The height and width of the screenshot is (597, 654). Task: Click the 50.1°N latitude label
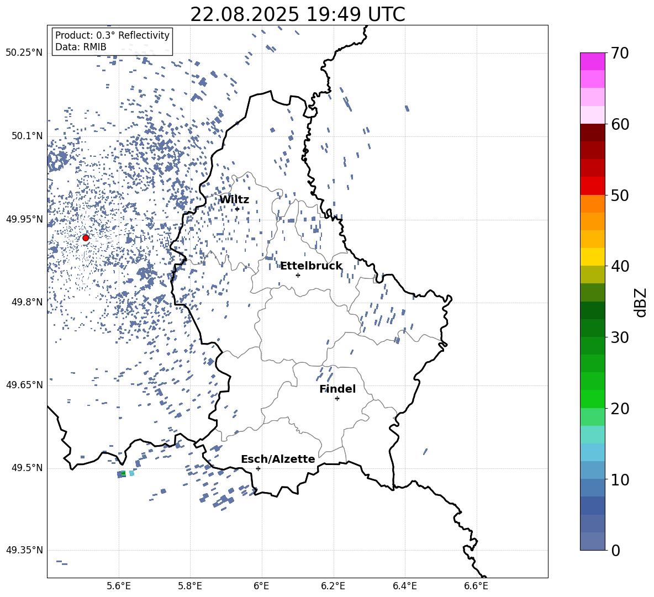pyautogui.click(x=27, y=136)
